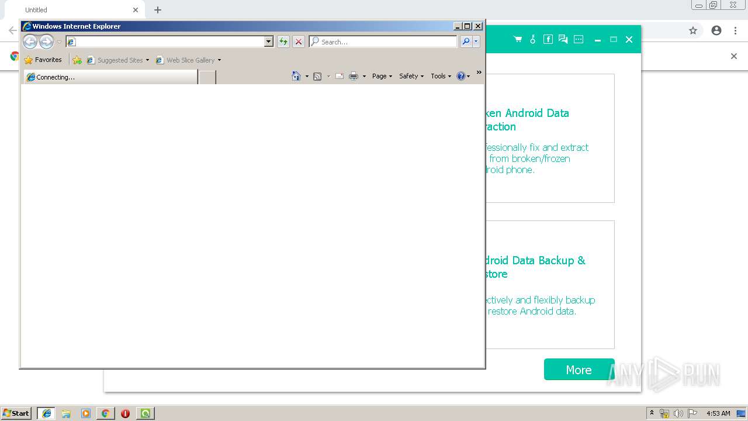Click the magnifier search button in IE
The image size is (748, 421).
tap(466, 42)
